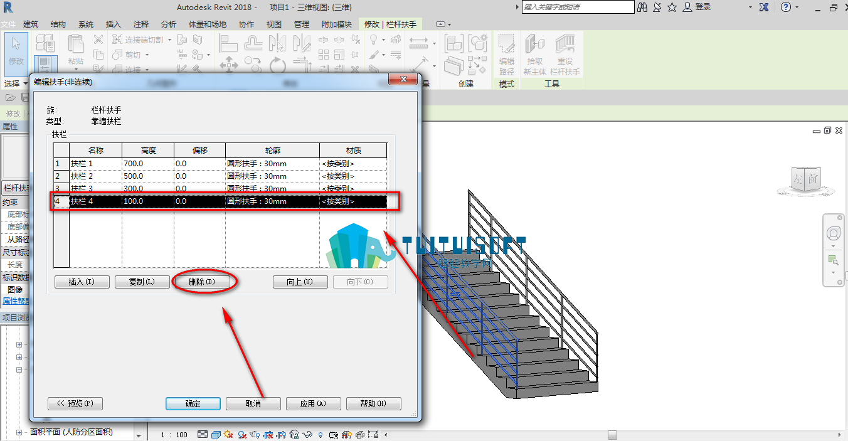Open the Architecture (建筑) ribbon tab
This screenshot has height=441, width=848.
pyautogui.click(x=31, y=24)
